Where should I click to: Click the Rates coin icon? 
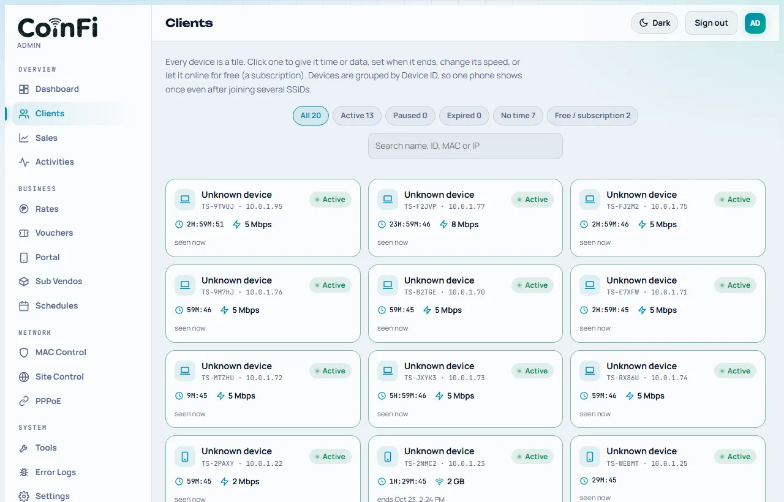[x=24, y=209]
